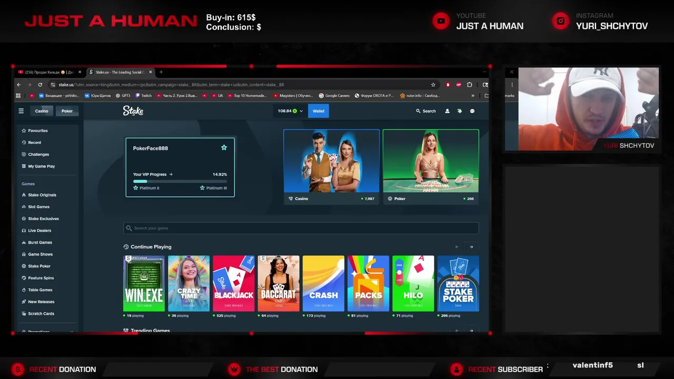Close the Stake.us browser tab
The width and height of the screenshot is (674, 379).
151,72
